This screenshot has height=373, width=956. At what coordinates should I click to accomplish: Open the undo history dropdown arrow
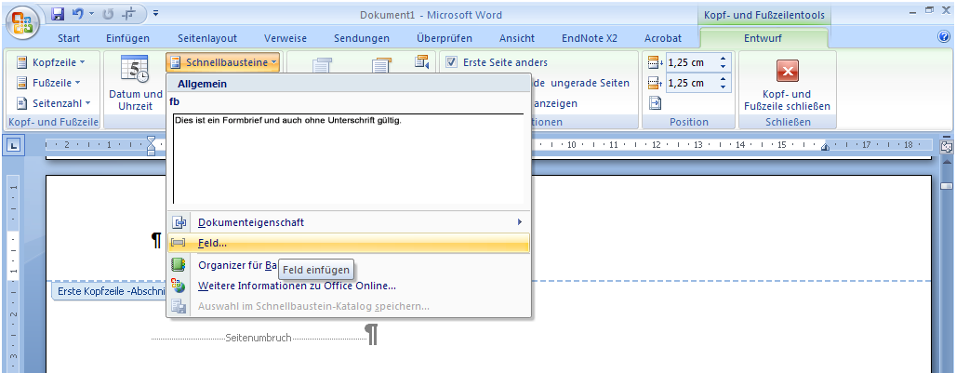(x=90, y=13)
